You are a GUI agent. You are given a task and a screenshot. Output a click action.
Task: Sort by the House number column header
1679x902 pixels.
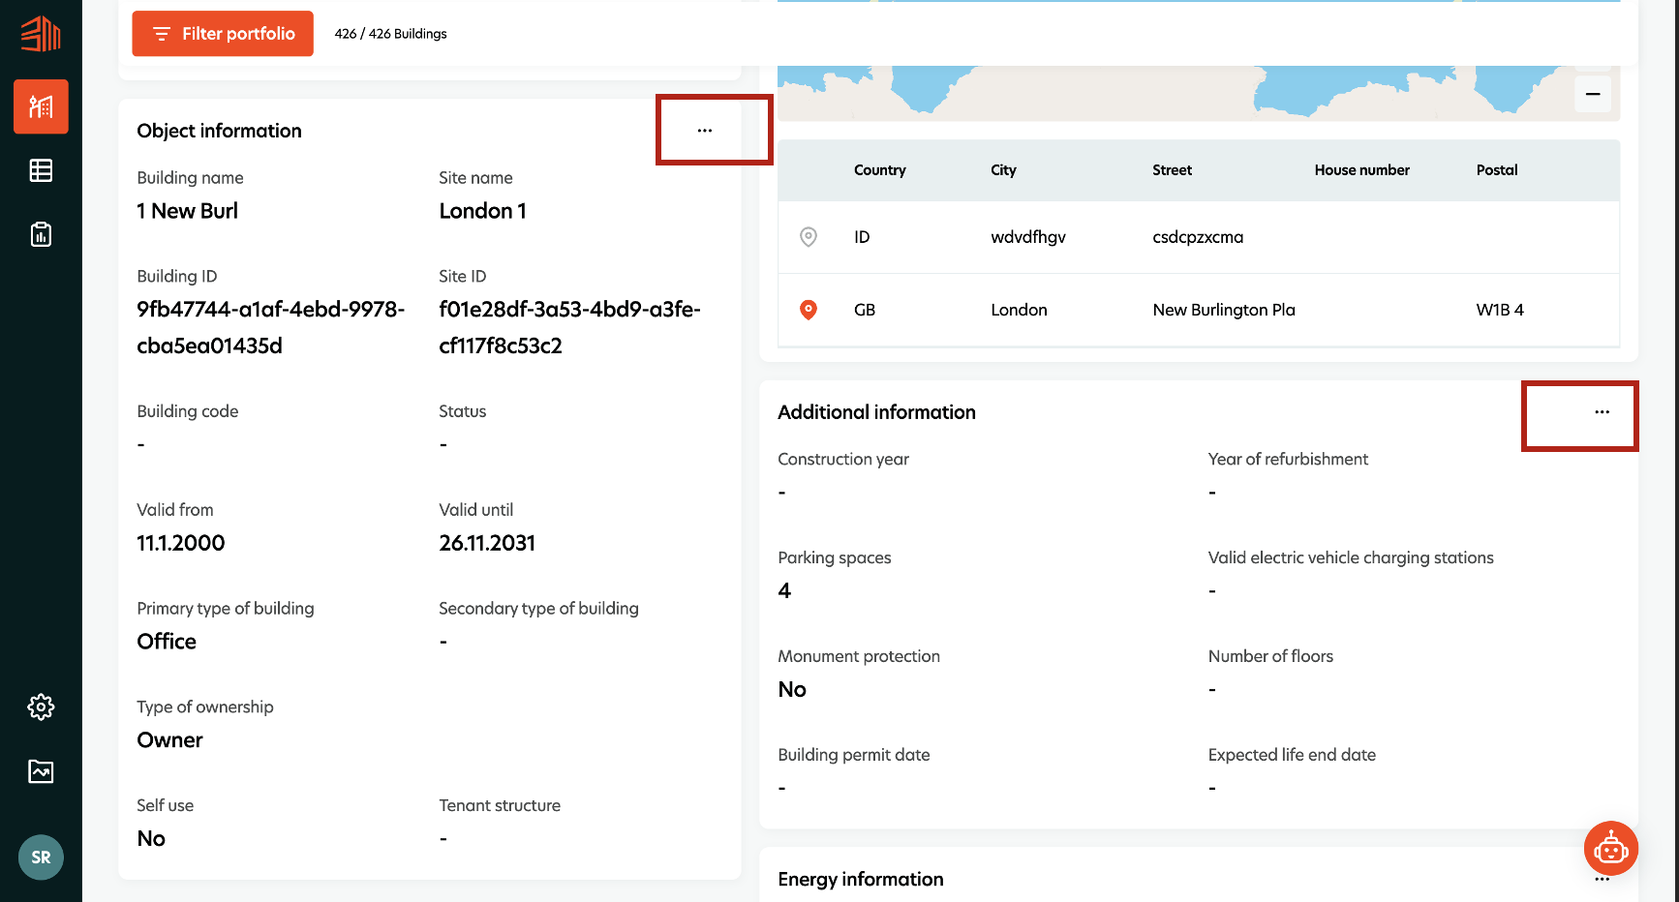[1362, 170]
